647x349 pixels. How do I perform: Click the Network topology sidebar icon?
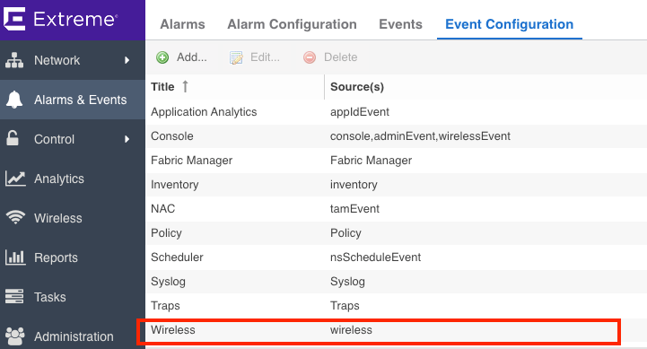14,60
